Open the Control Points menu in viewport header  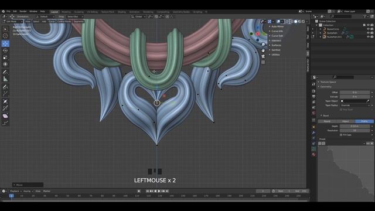(64, 22)
